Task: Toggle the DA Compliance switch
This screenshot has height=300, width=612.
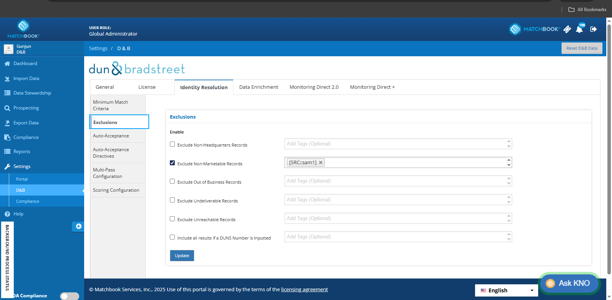Action: 70,296
